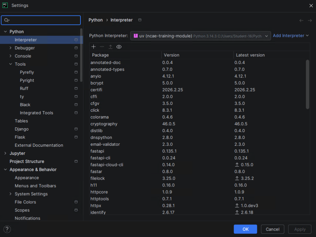Click the project-level icon on the Integrated Tools row
Image resolution: width=316 pixels, height=237 pixels.
pyautogui.click(x=76, y=113)
